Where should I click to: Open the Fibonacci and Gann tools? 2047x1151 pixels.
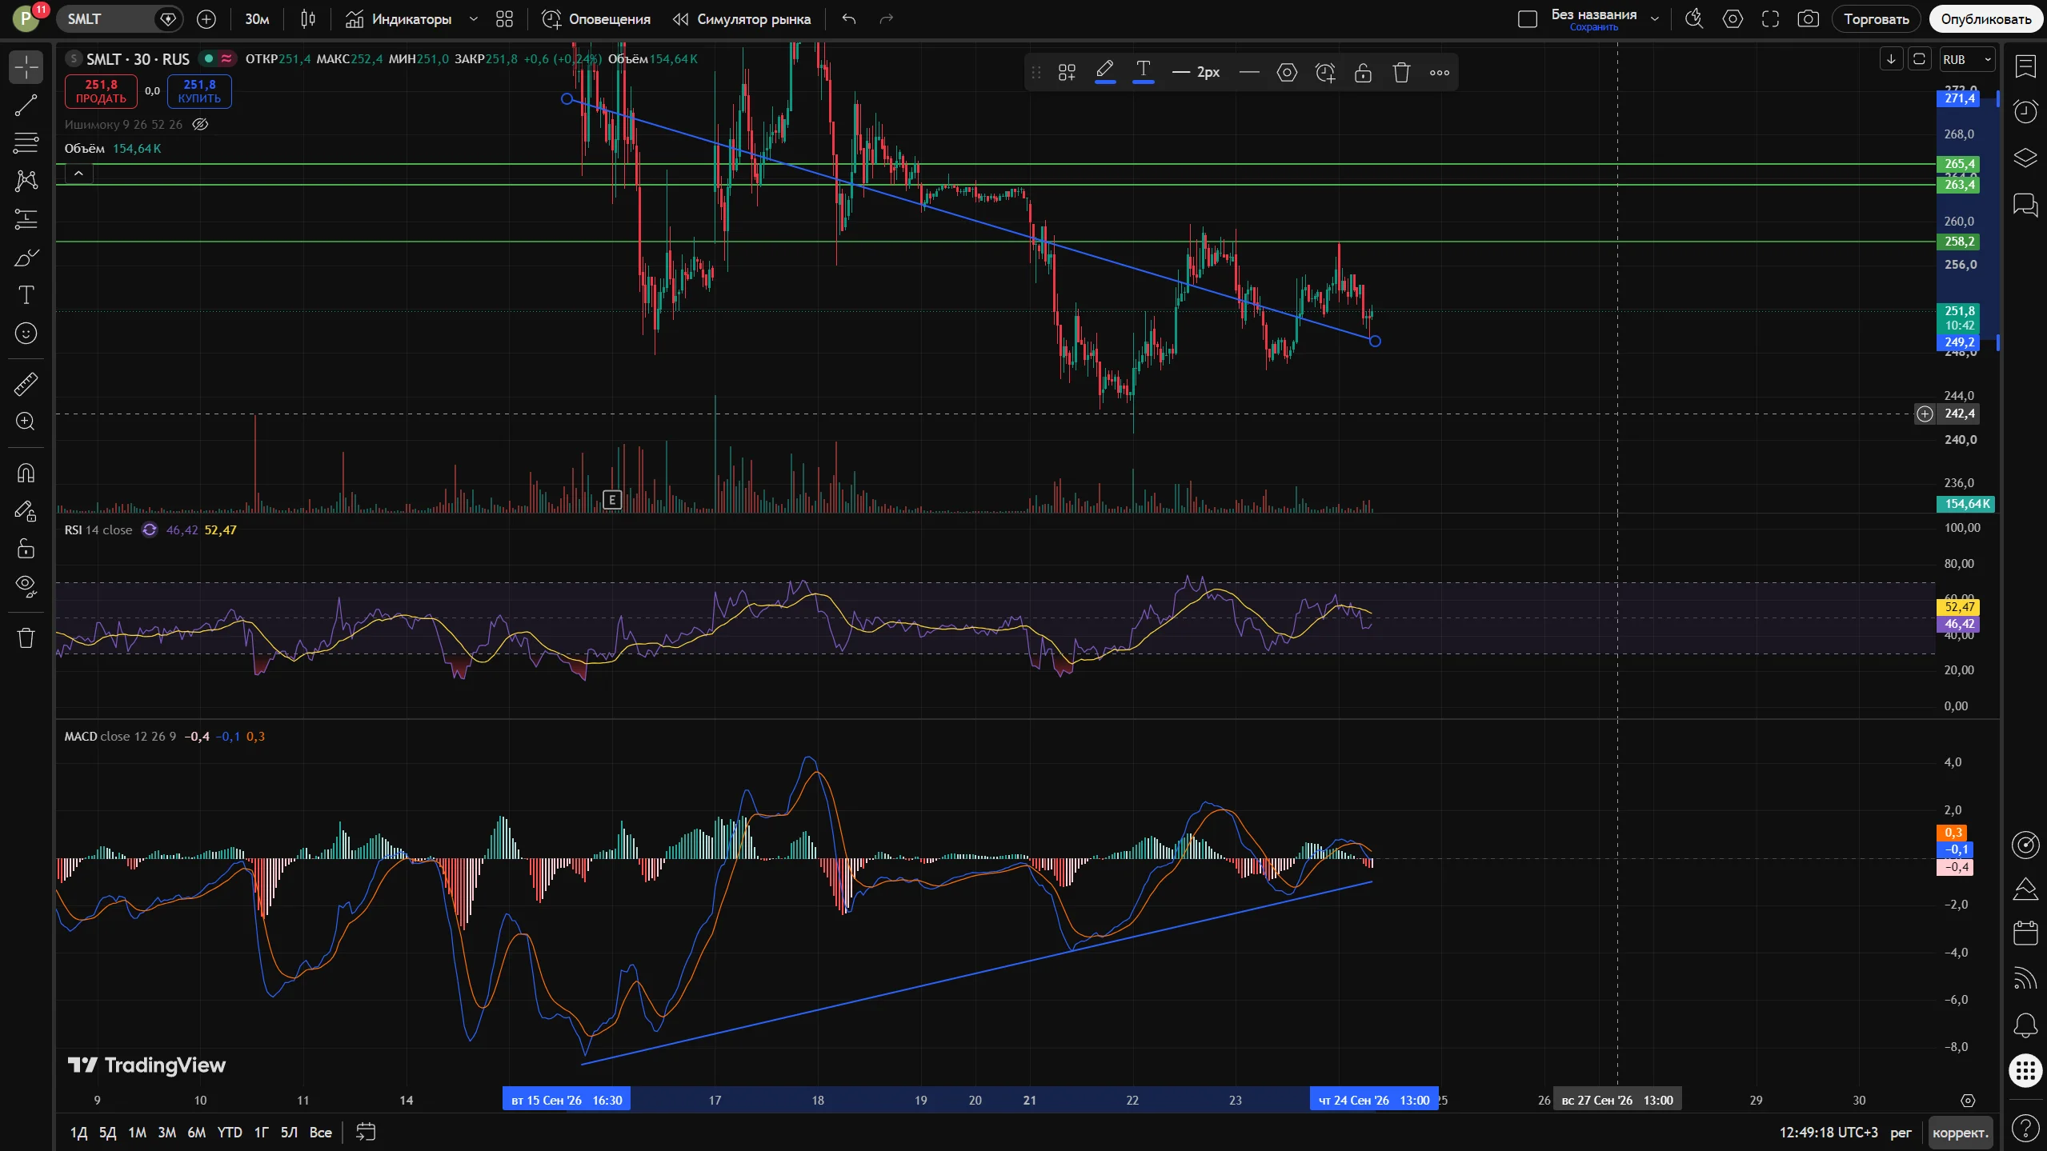coord(26,143)
